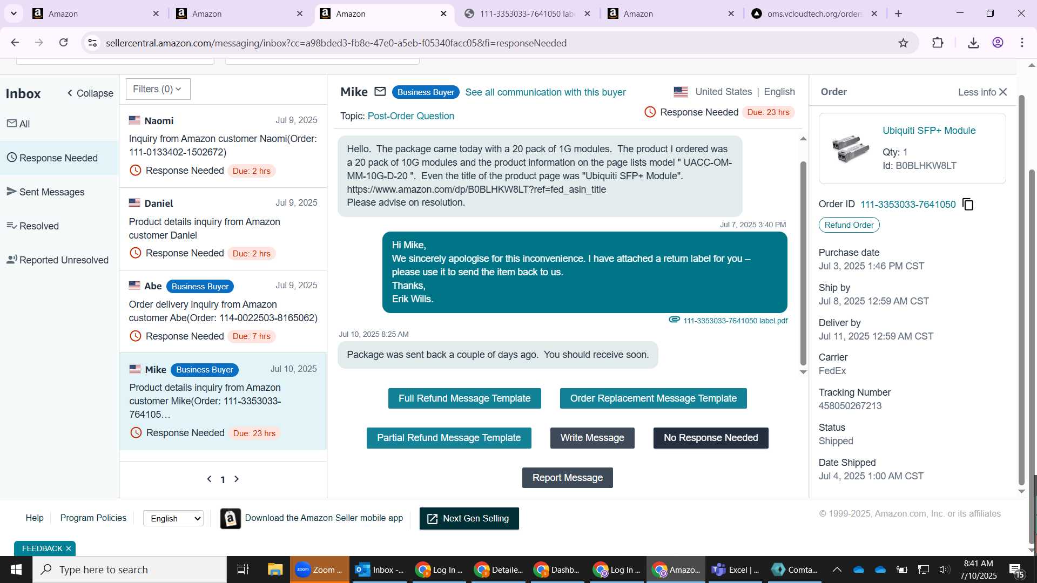This screenshot has height=583, width=1037.
Task: Open Abe's order delivery inquiry message
Action: coord(223,311)
